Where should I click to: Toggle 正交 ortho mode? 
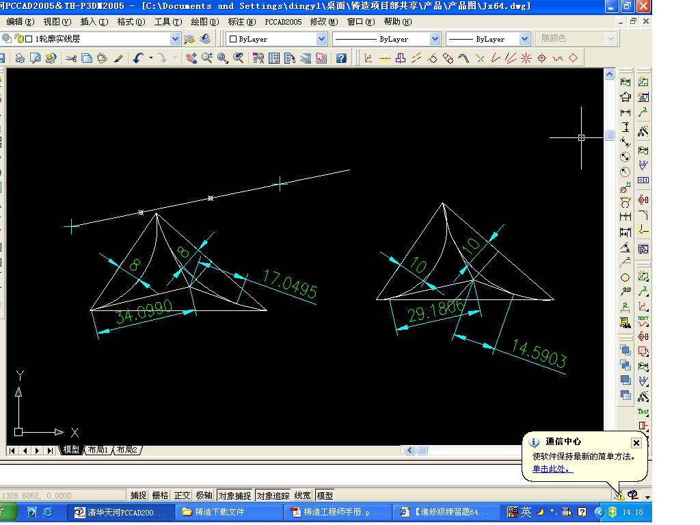click(x=182, y=496)
